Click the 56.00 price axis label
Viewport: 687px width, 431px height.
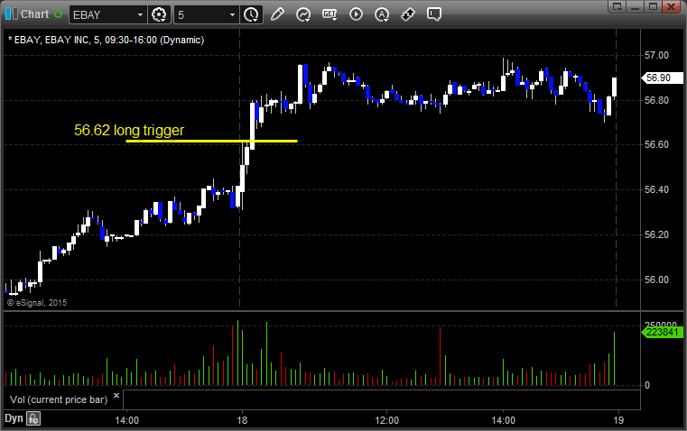coord(656,280)
